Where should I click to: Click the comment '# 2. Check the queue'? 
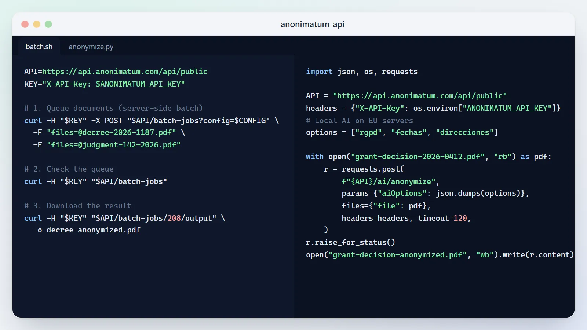tap(69, 169)
